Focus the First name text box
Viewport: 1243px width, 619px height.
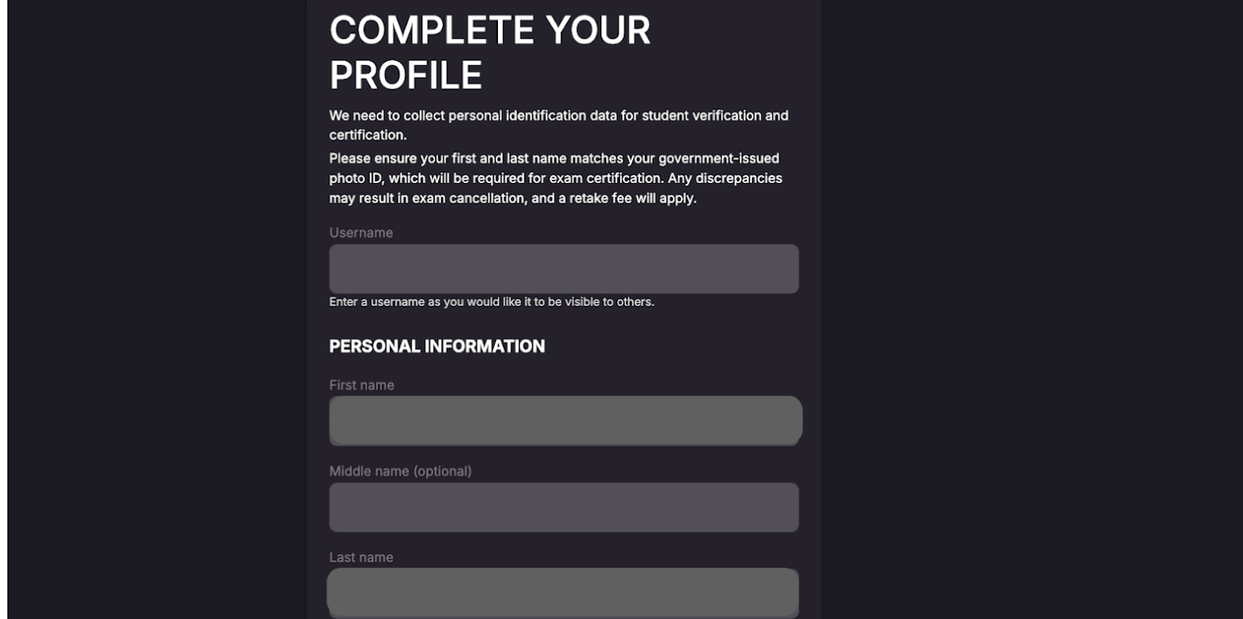click(x=565, y=420)
